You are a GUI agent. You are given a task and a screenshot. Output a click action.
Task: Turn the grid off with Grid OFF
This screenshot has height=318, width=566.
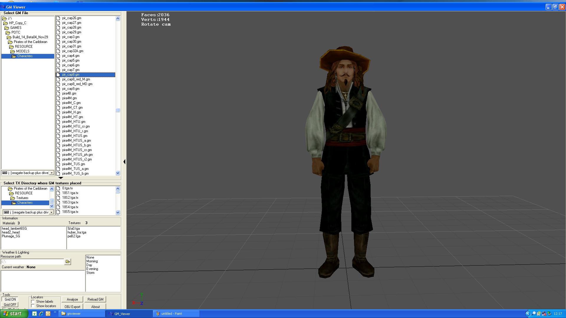(x=10, y=305)
